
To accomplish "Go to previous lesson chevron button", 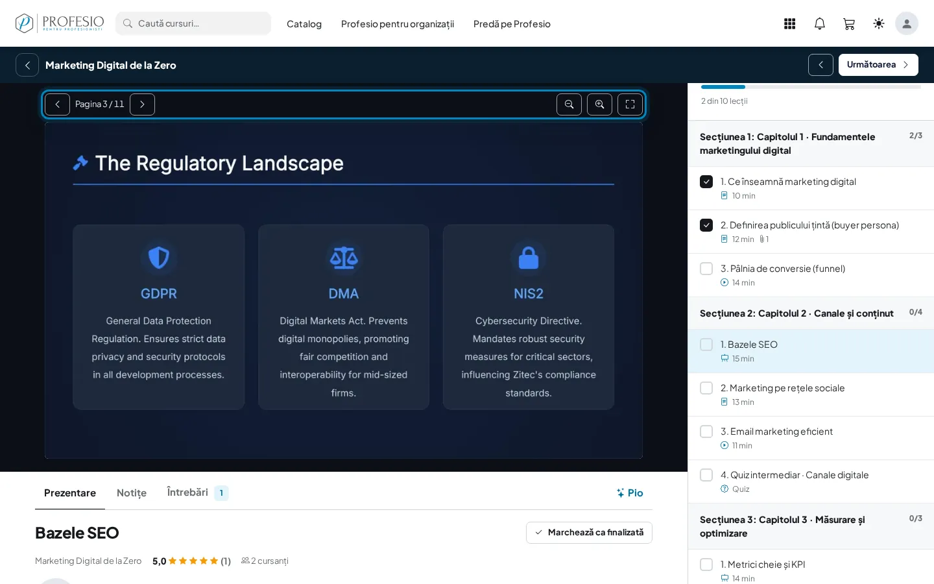I will pos(820,65).
